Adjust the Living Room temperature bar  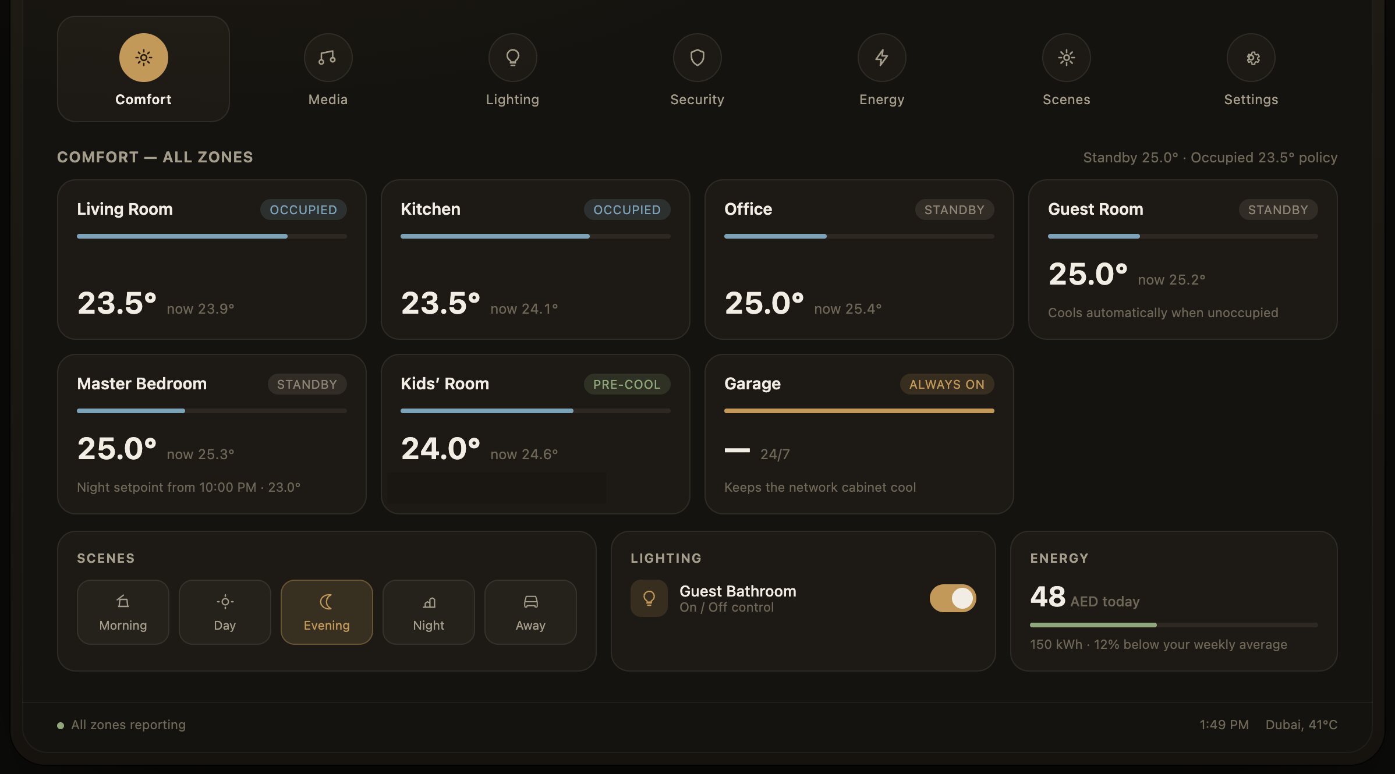(x=212, y=236)
